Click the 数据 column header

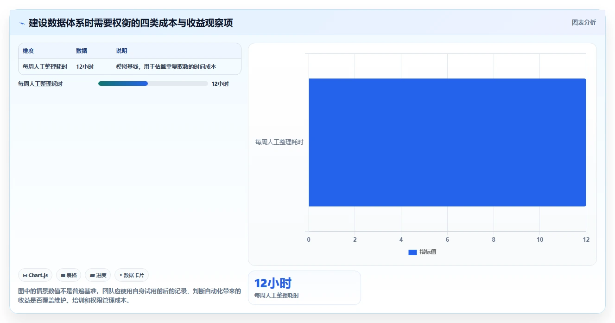(82, 51)
